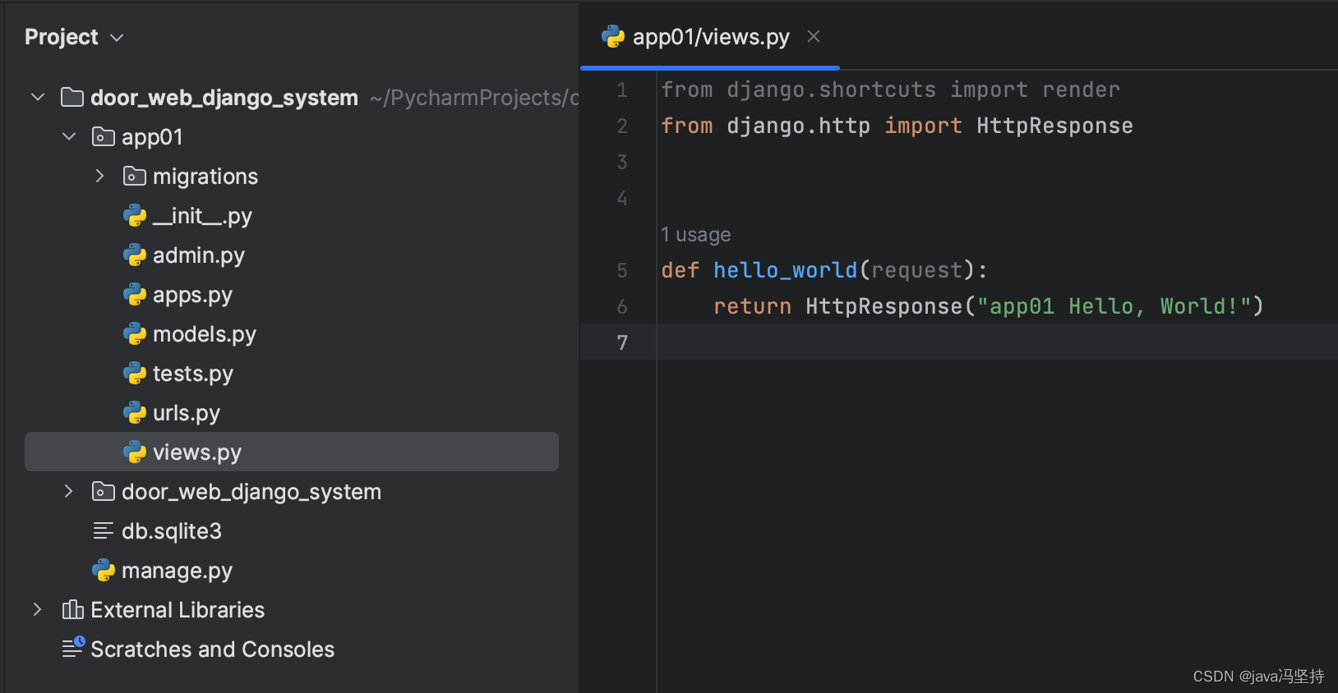The width and height of the screenshot is (1338, 693).
Task: Select urls.py in the project tree
Action: [x=187, y=413]
